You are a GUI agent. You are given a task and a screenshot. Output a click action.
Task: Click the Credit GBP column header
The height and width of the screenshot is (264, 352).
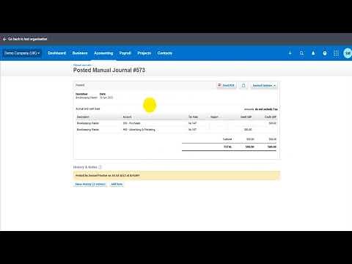[271, 117]
